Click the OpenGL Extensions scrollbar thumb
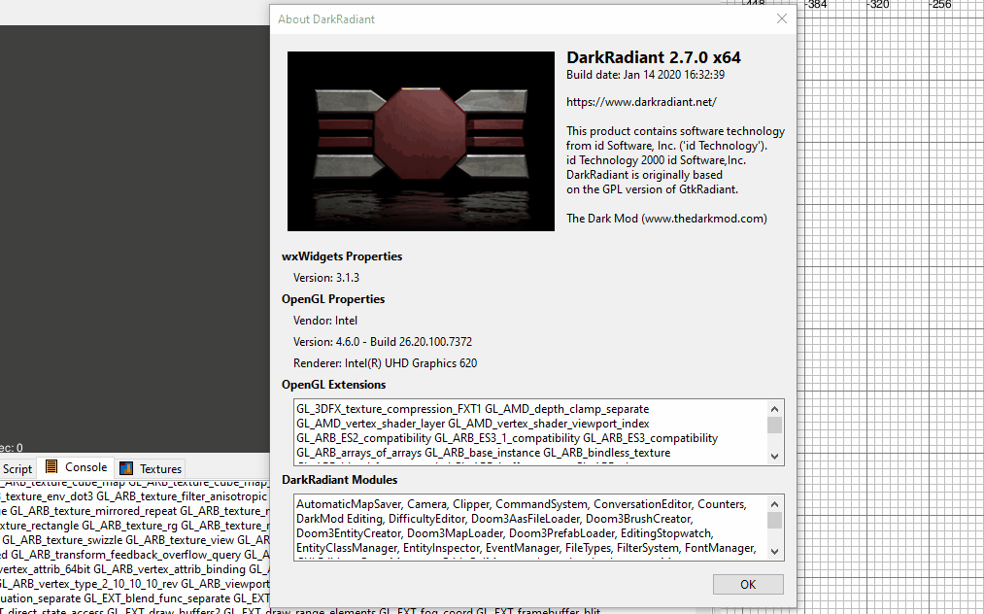This screenshot has width=984, height=614. pos(774,425)
